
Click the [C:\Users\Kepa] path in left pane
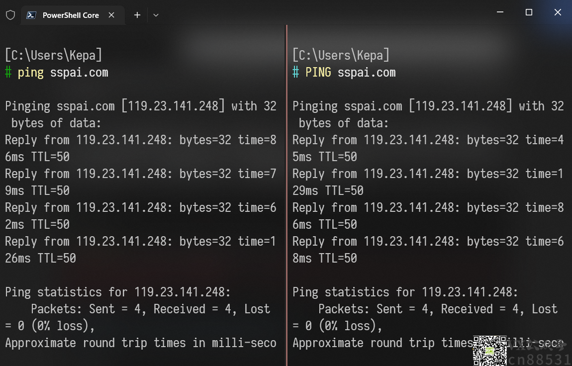(53, 55)
